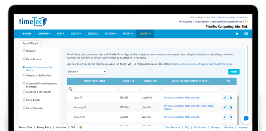
Task: Click mobile ID 2288459 cell
Action: pos(124,98)
